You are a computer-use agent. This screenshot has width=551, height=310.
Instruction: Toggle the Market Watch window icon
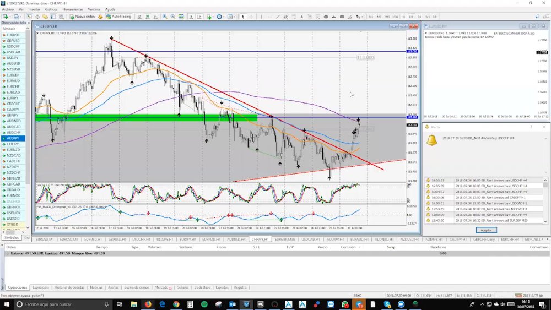[x=29, y=17]
